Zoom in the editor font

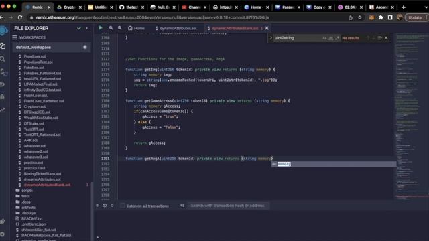pyautogui.click(x=120, y=28)
